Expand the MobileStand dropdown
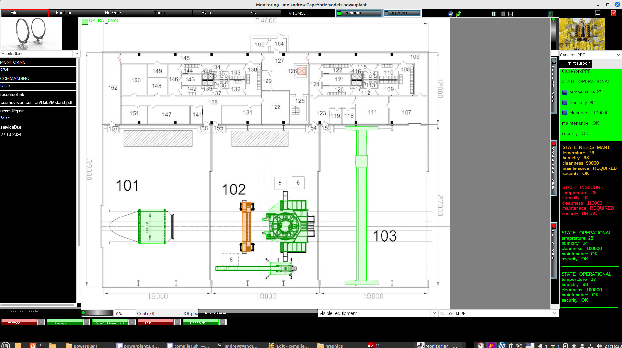Screen dimensions: 622x348 pyautogui.click(x=76, y=54)
